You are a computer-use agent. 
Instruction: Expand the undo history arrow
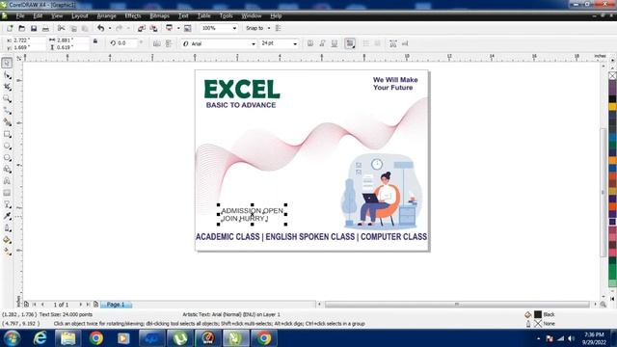110,28
